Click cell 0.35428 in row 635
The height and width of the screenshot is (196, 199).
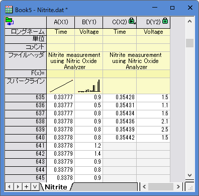click(120, 97)
